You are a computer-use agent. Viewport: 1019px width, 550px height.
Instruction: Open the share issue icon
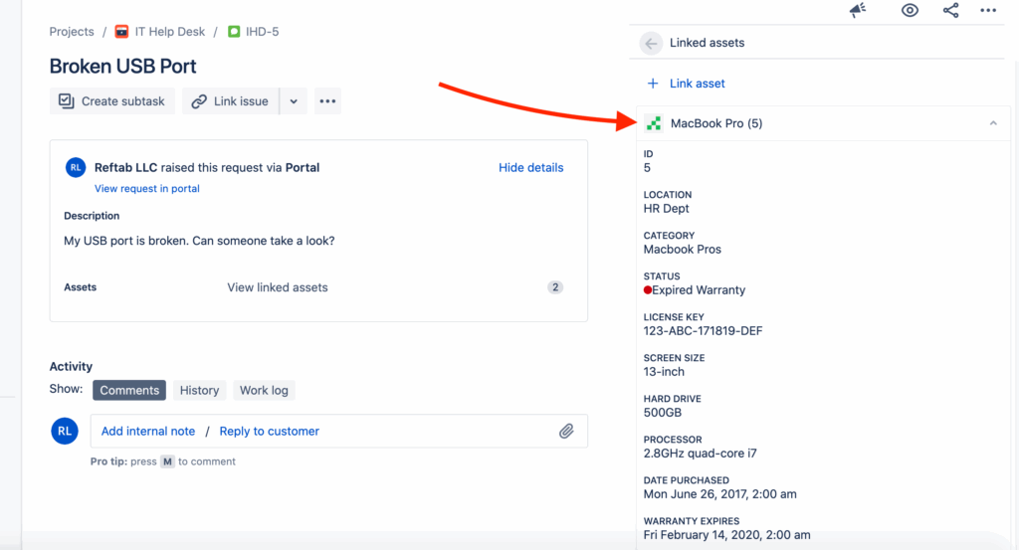coord(950,10)
